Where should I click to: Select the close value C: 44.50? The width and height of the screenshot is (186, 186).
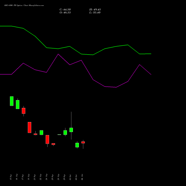click(65, 10)
